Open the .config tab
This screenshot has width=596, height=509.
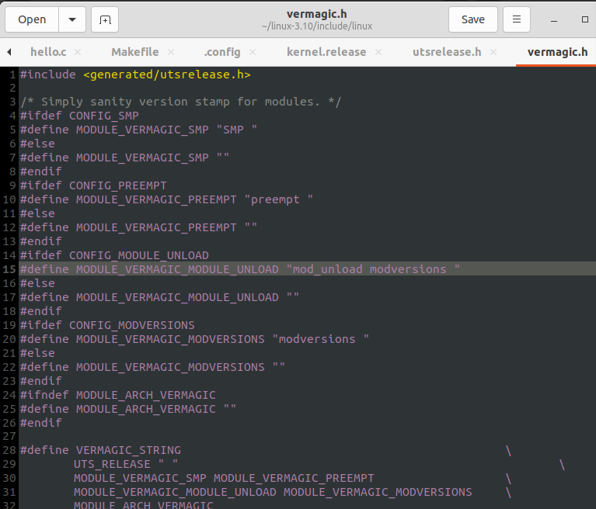coord(222,52)
